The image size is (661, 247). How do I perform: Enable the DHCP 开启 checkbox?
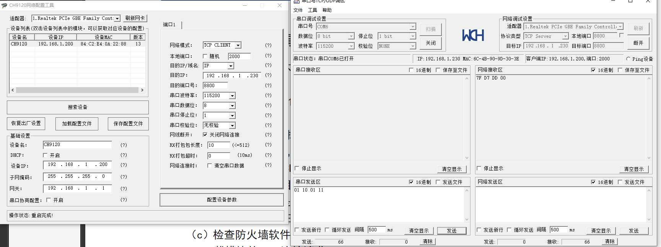pyautogui.click(x=46, y=155)
